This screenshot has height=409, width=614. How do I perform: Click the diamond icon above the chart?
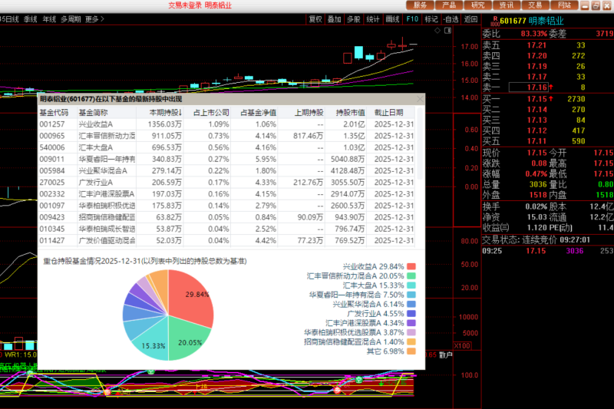[x=437, y=31]
